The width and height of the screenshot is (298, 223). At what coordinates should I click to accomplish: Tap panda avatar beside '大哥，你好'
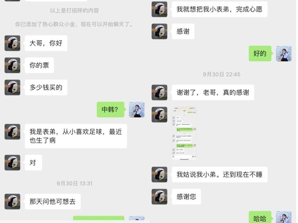pyautogui.click(x=12, y=43)
